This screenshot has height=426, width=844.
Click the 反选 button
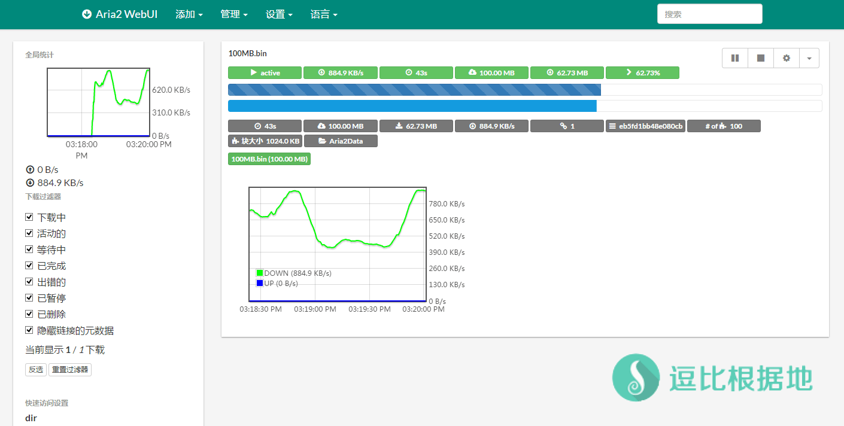coord(36,370)
